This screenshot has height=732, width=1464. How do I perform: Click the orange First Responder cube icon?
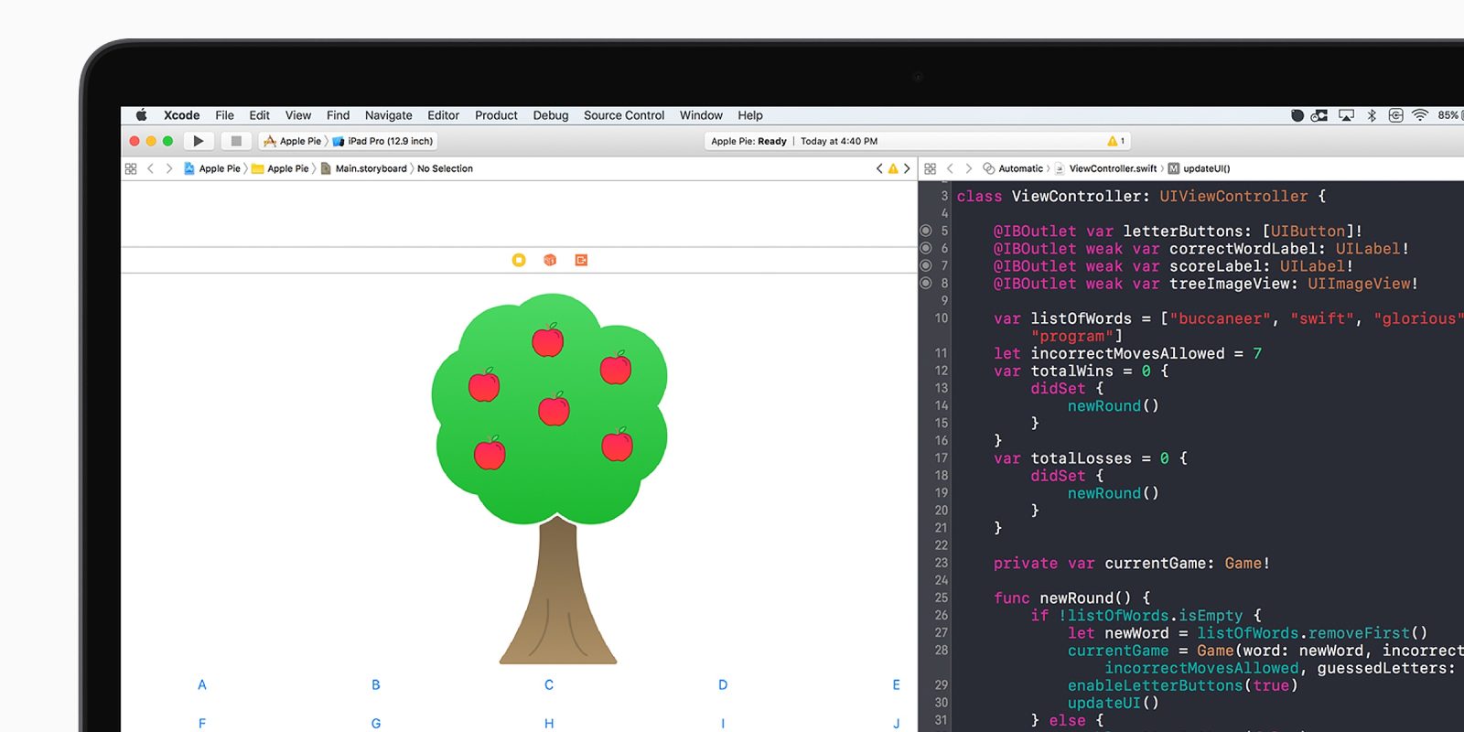pos(550,260)
